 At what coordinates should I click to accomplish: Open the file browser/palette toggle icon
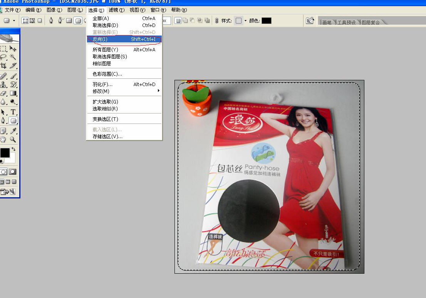click(310, 21)
